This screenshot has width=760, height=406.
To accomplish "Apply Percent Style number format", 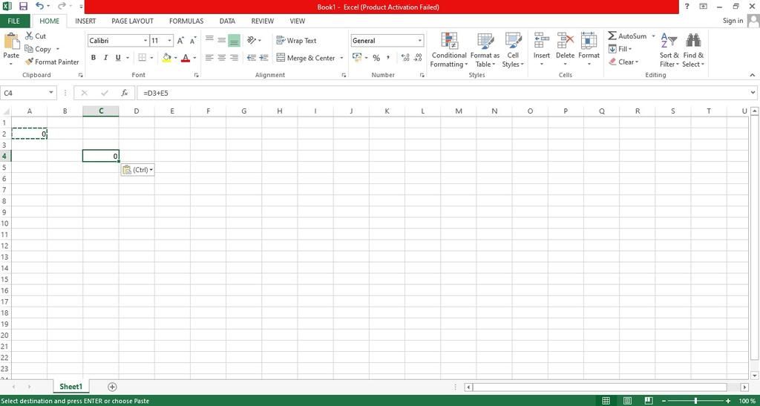I will [376, 58].
